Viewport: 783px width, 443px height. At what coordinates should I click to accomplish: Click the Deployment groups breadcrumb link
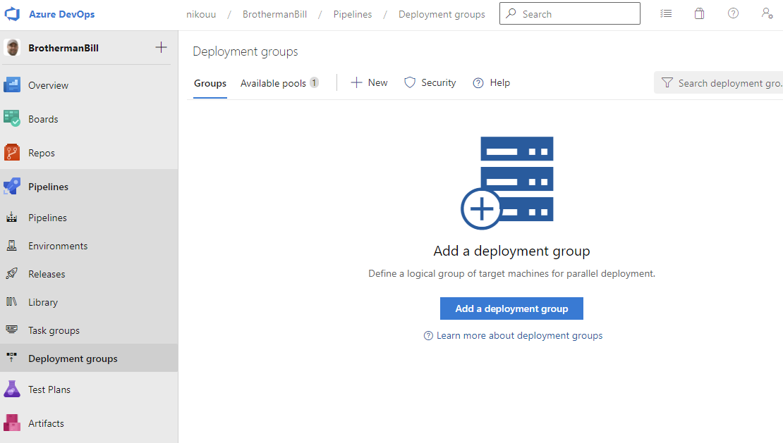click(442, 15)
